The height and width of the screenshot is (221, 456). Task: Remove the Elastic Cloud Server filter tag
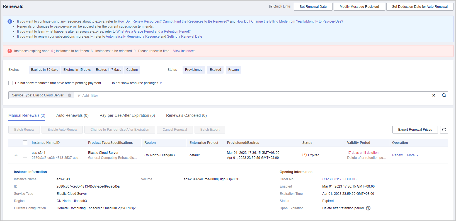point(70,95)
